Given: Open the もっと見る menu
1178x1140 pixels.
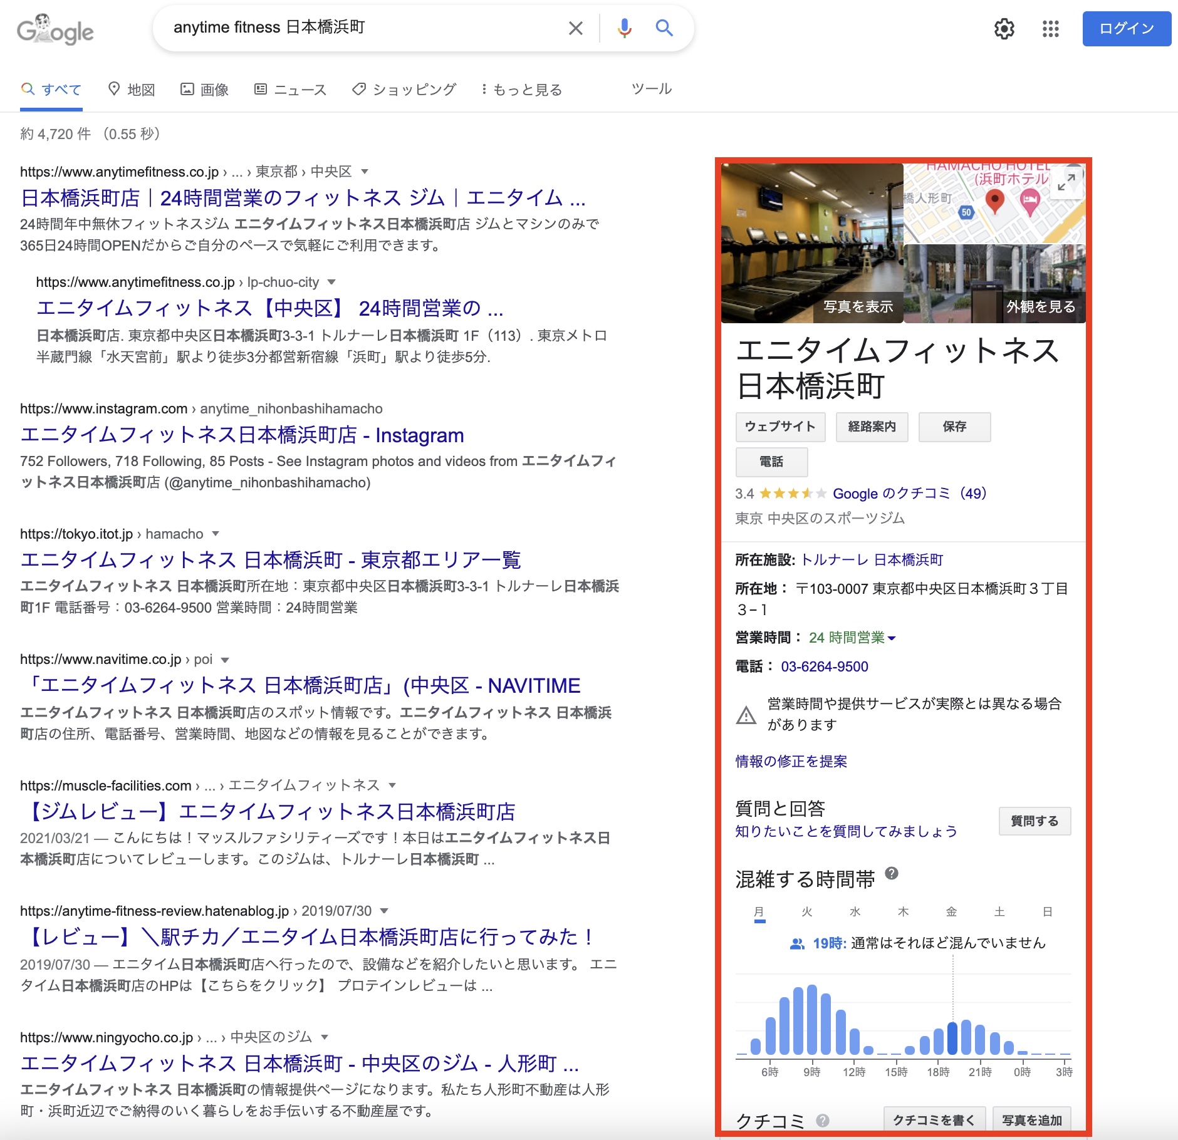Looking at the screenshot, I should click(x=521, y=90).
